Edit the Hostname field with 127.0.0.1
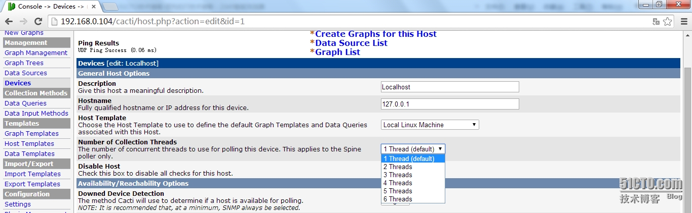 450,104
